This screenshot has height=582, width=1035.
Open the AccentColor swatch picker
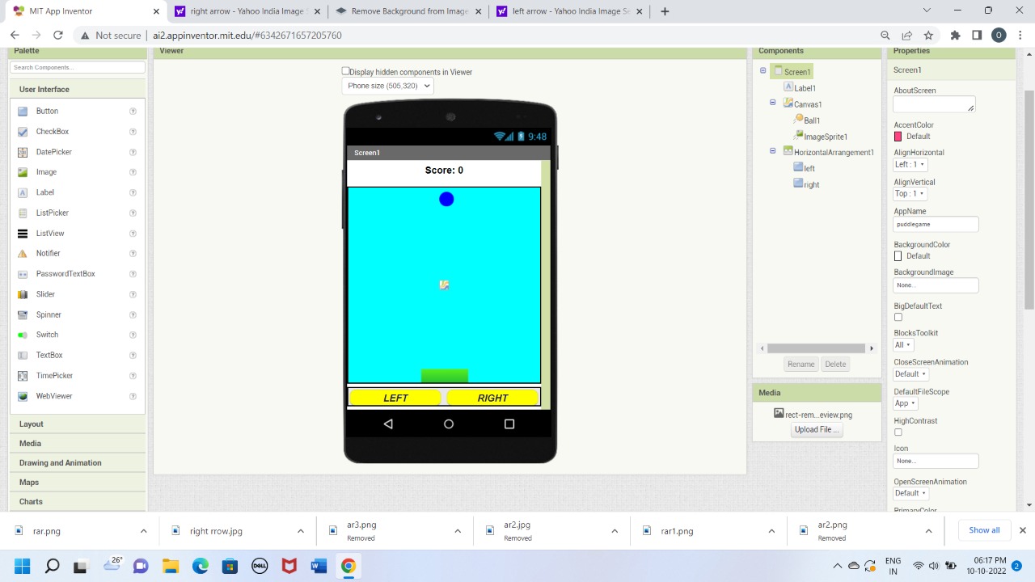898,136
